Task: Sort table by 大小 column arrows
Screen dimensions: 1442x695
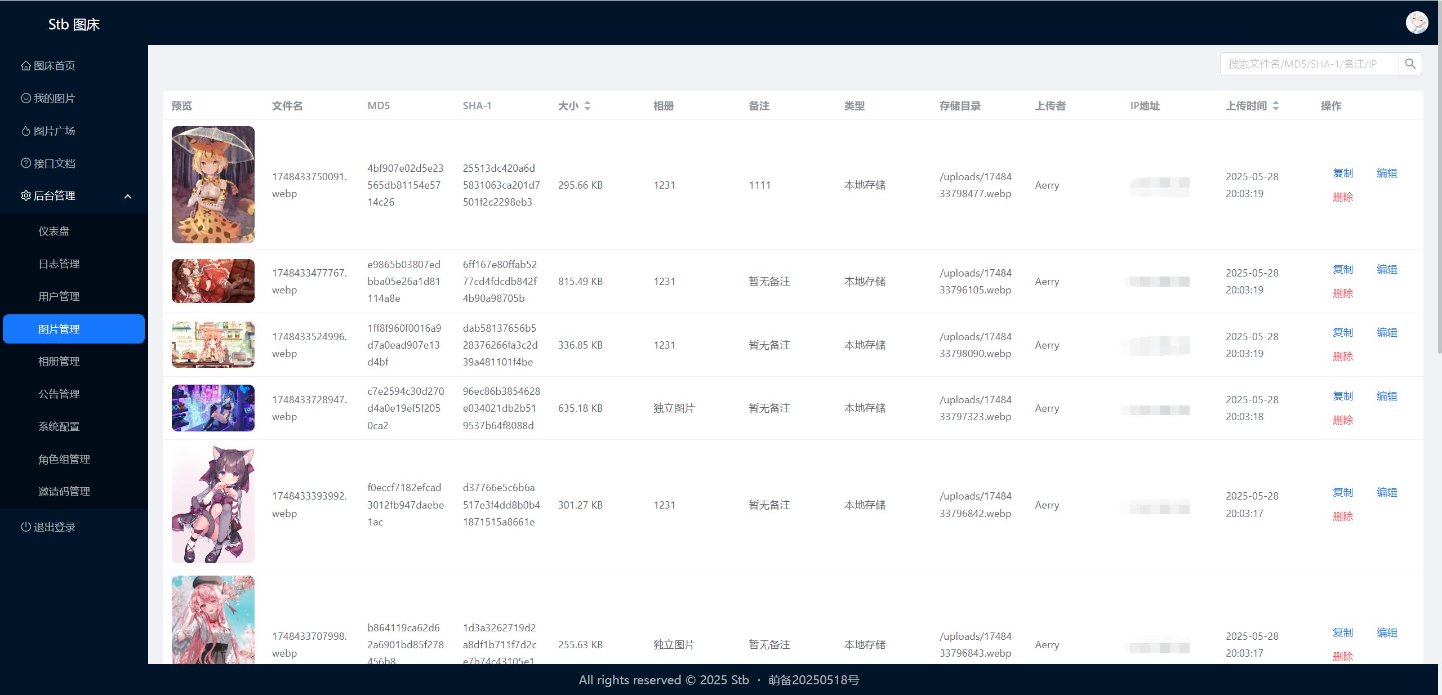Action: point(588,106)
